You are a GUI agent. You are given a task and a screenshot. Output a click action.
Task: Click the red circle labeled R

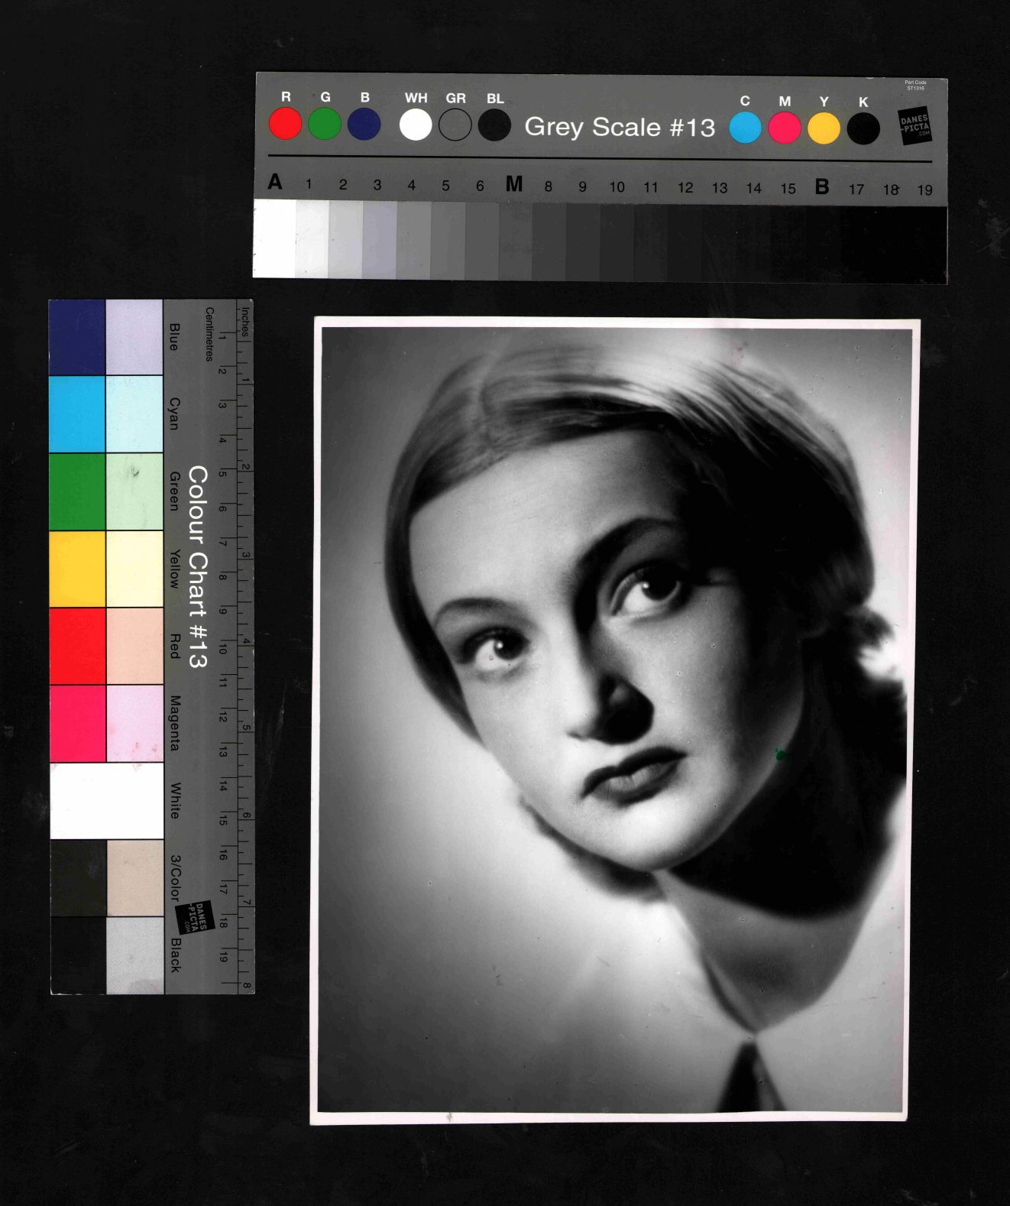pos(286,124)
